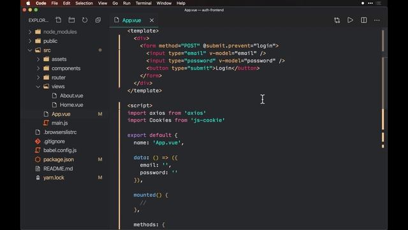Screen dimensions: 408x230
Task: Open the Terminal menu
Action: click(x=143, y=3)
